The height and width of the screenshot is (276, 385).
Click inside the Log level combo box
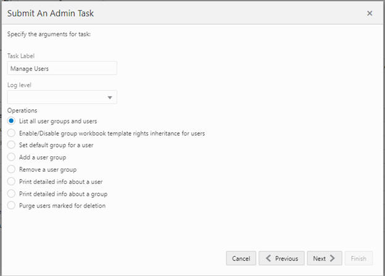(x=56, y=98)
